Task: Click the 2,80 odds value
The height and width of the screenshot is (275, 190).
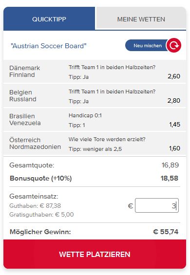Action: click(174, 100)
